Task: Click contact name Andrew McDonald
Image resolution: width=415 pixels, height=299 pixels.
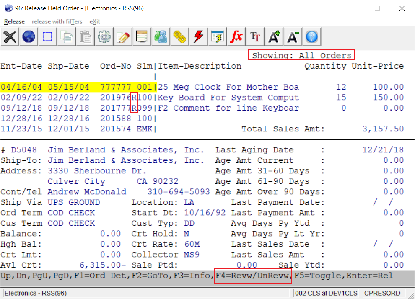Action: click(x=87, y=192)
